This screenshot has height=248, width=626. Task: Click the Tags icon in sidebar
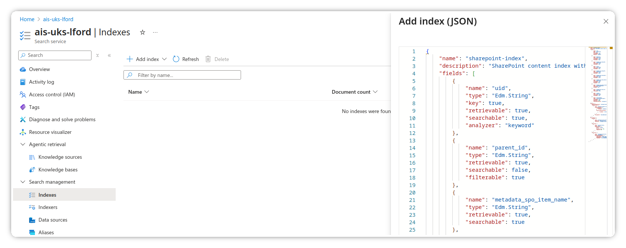(x=23, y=107)
